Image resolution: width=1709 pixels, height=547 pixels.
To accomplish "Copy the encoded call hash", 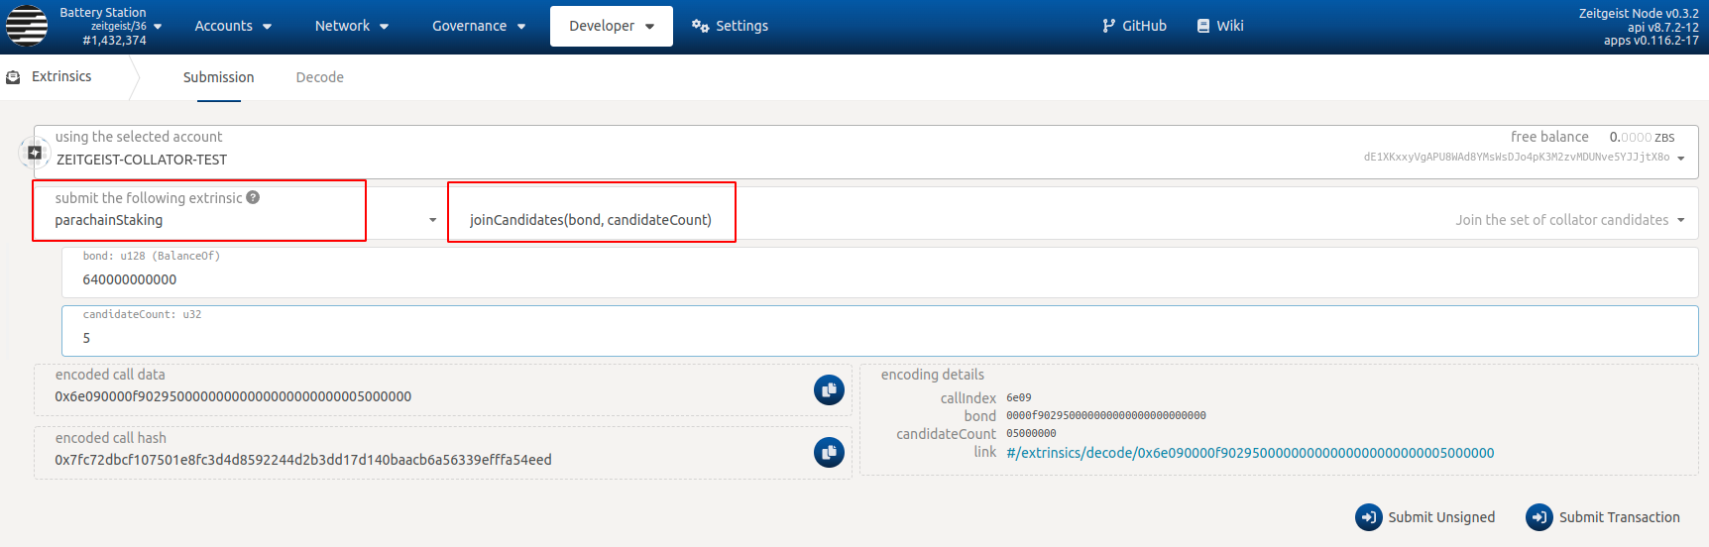I will [829, 453].
